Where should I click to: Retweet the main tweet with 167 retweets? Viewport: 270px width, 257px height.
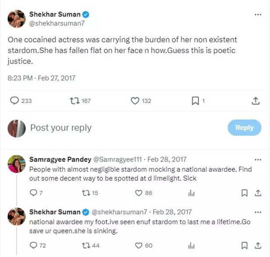tap(75, 101)
